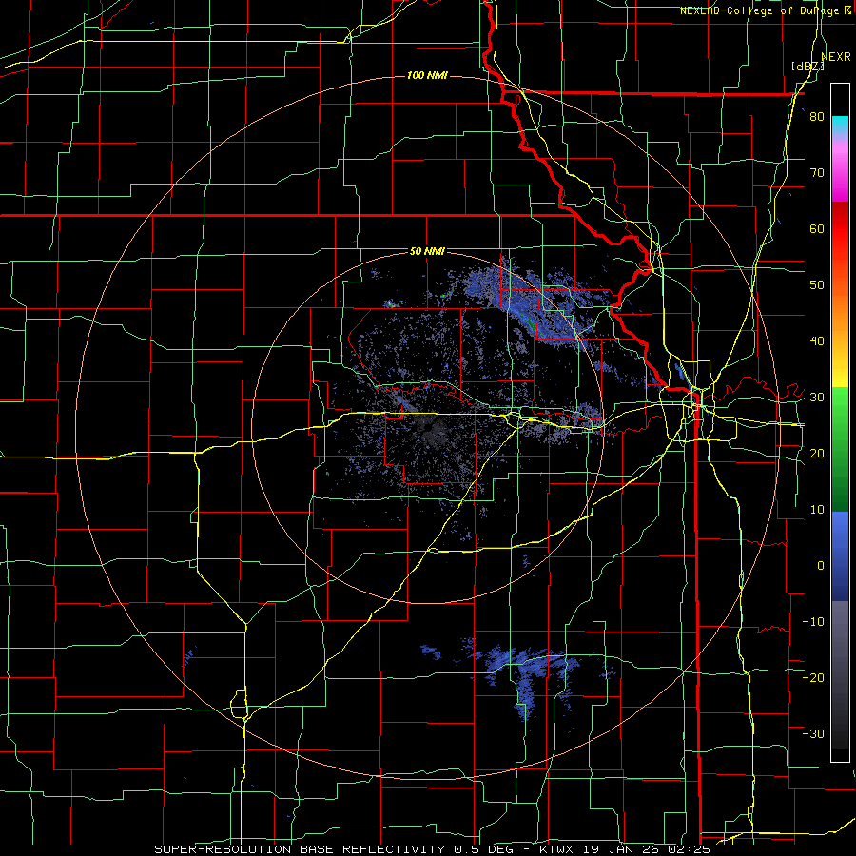Click the green section of the color bar

840,449
